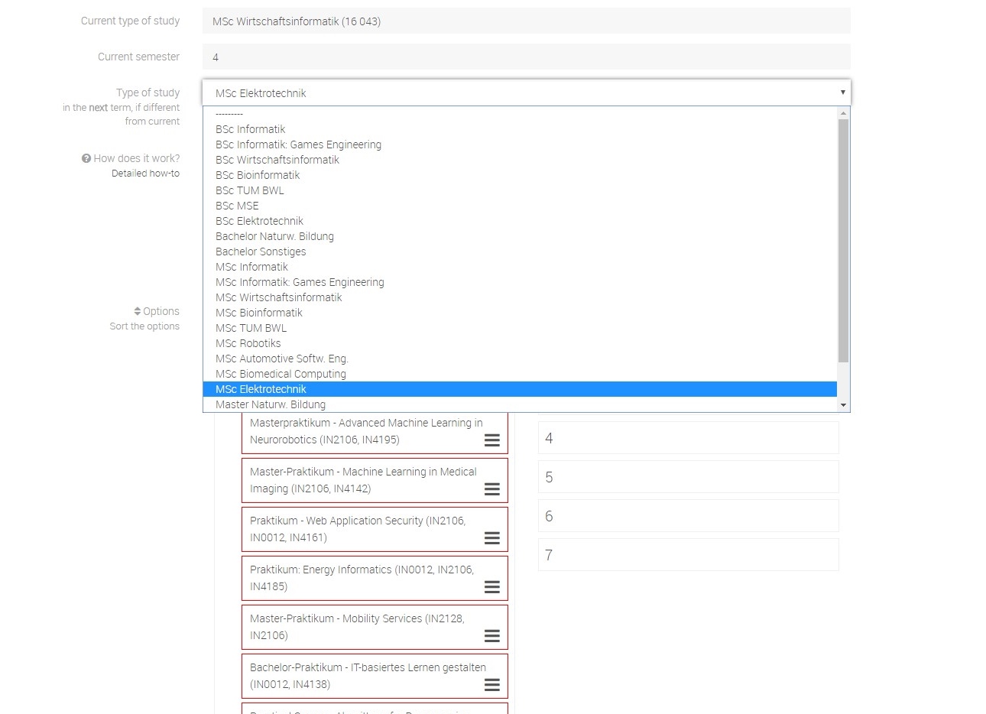Click the question mark icon beside How does it work
Image resolution: width=986 pixels, height=714 pixels.
tap(86, 158)
